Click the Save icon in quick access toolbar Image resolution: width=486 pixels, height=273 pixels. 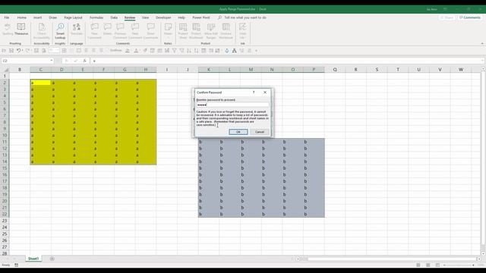[x=11, y=51]
